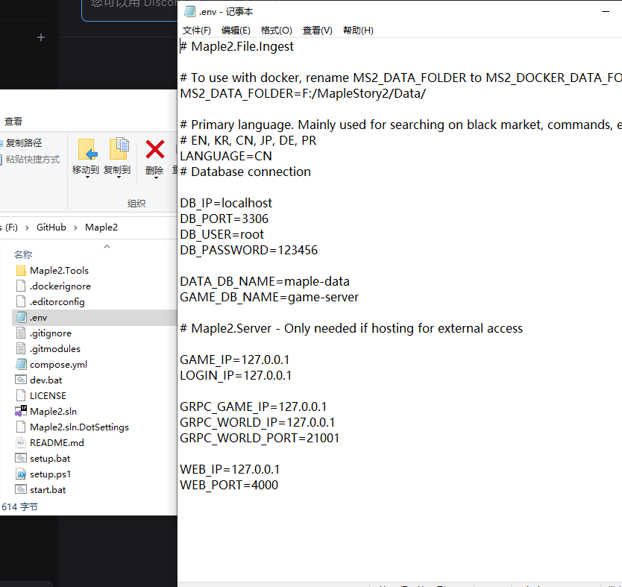Expand the 删除 dropdown arrow

point(156,178)
